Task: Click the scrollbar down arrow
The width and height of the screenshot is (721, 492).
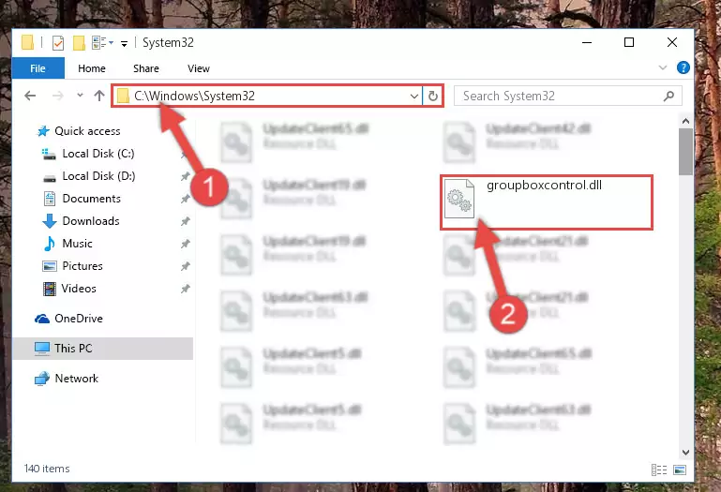Action: pos(685,452)
